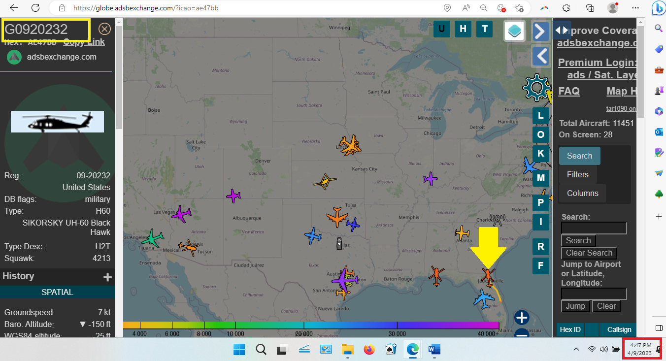
Task: Click the Jump to Airport input field
Action: point(594,294)
